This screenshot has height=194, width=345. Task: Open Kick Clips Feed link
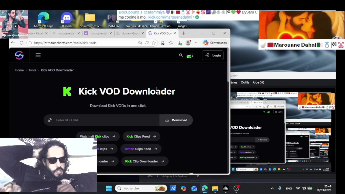(141, 136)
